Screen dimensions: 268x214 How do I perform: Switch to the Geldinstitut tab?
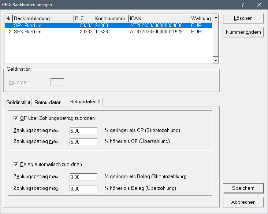18,102
